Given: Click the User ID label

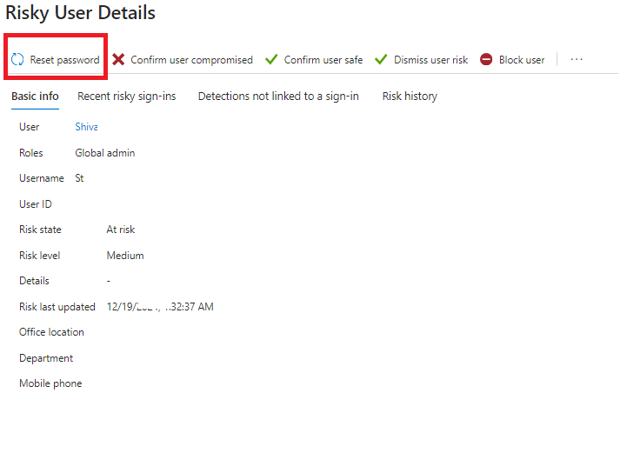Looking at the screenshot, I should pyautogui.click(x=36, y=204).
